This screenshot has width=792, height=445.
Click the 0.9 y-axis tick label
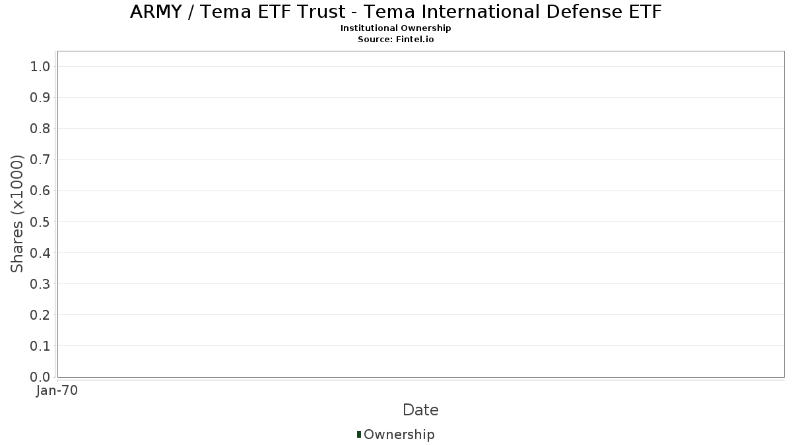pos(40,98)
